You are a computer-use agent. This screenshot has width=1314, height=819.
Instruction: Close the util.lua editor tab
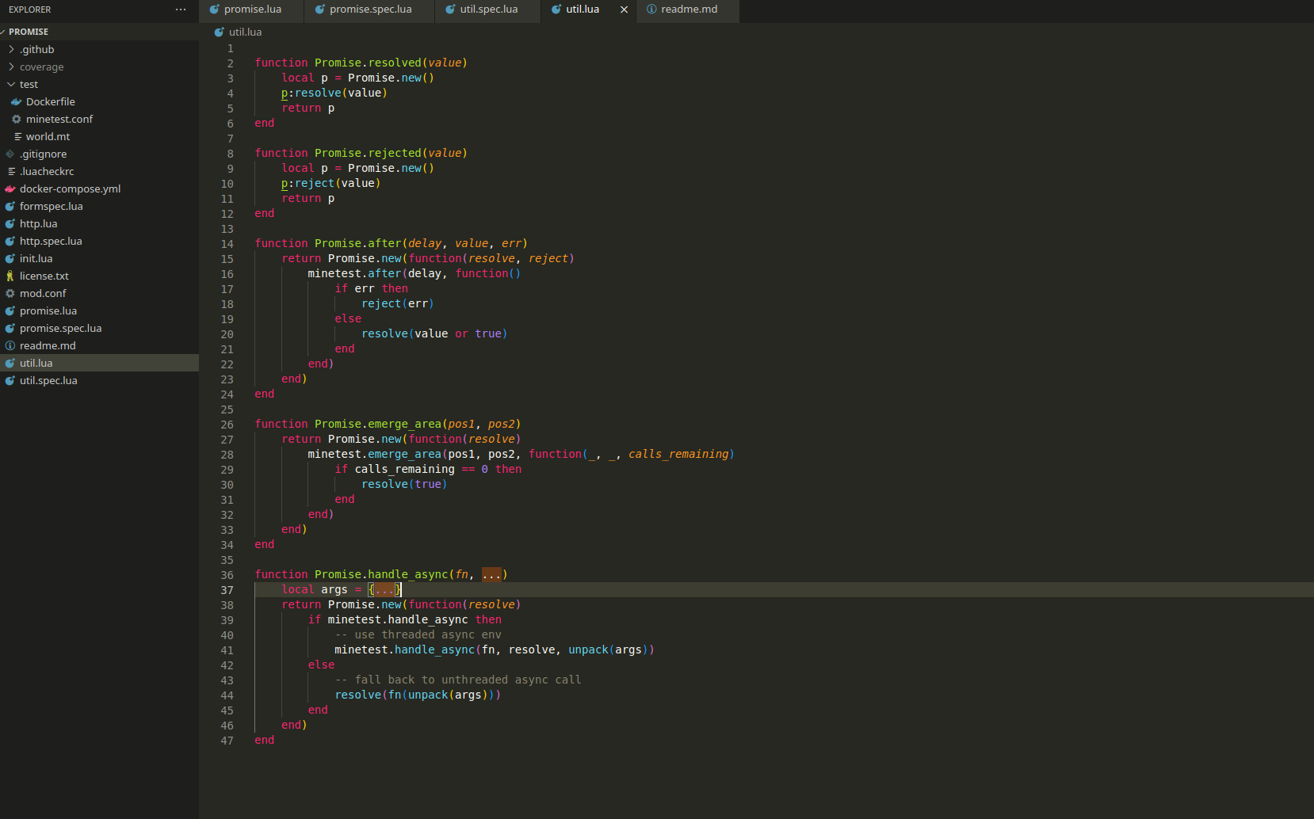[x=624, y=10]
